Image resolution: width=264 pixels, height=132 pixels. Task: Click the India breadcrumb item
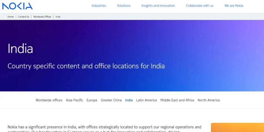[x=58, y=17]
